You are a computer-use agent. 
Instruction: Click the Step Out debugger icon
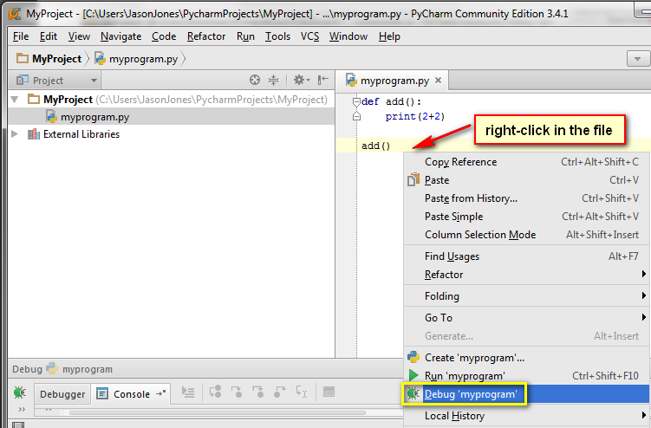coord(280,392)
